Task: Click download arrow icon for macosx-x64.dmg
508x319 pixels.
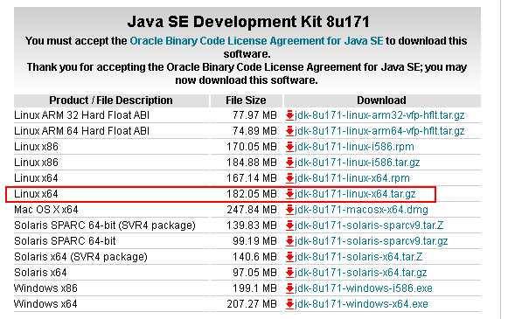Action: (289, 210)
